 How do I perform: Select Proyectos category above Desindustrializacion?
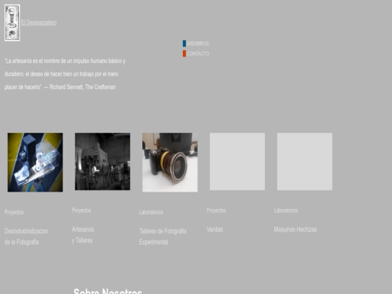(14, 212)
